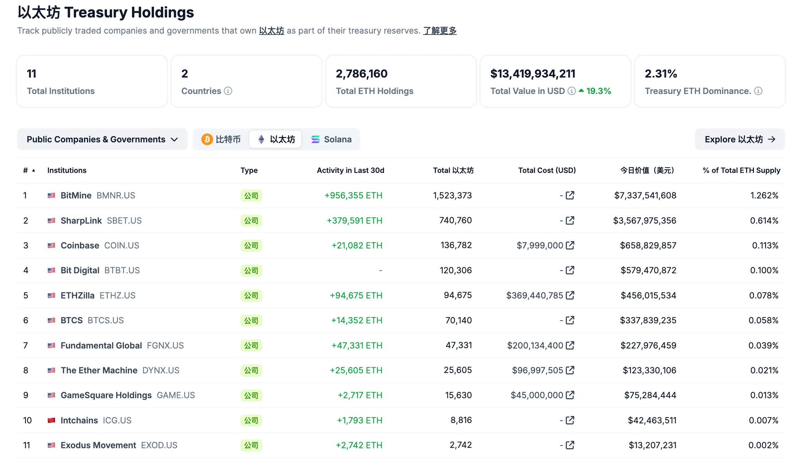This screenshot has width=806, height=464.
Task: Click ETHZilla total cost external link icon
Action: point(570,295)
